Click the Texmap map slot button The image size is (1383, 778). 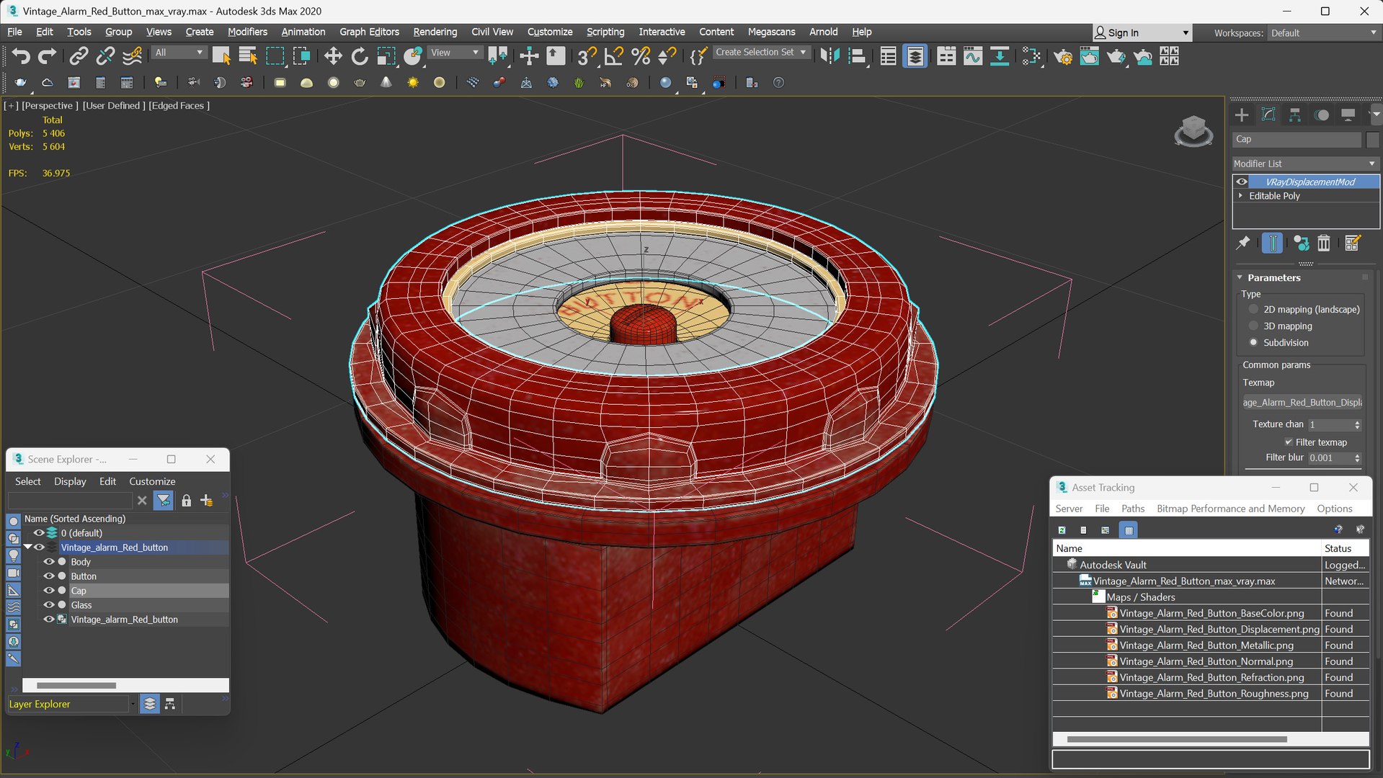(1302, 402)
